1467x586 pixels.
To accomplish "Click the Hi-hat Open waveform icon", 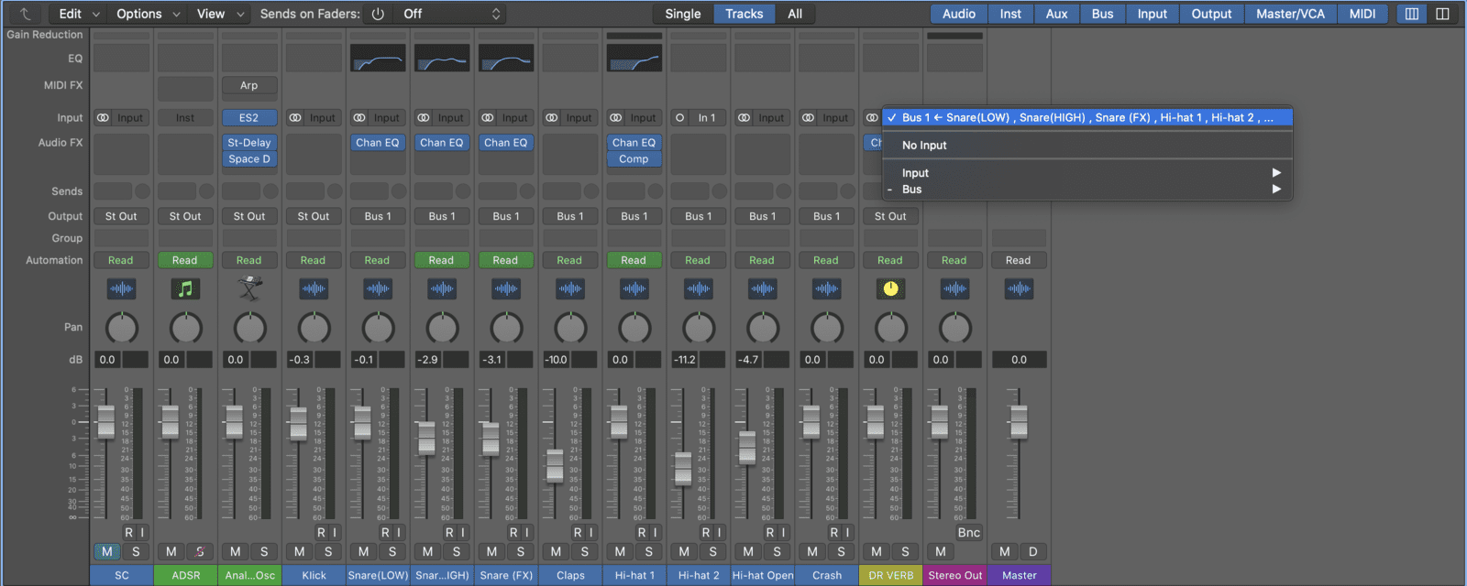I will 762,289.
